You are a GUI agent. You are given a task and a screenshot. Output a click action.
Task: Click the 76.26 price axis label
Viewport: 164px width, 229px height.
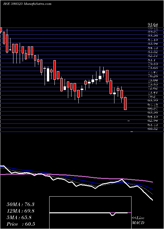[153, 76]
